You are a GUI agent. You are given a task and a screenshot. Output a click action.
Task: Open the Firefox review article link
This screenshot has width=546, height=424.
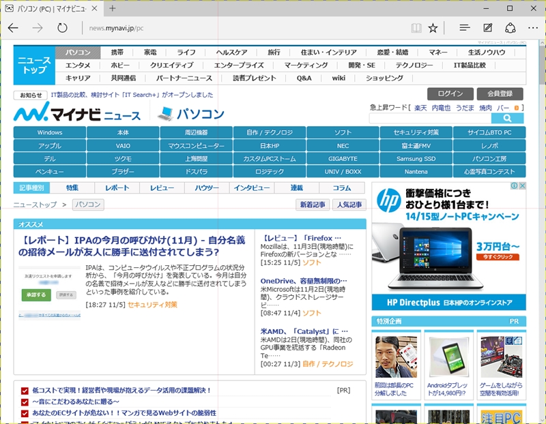click(301, 239)
